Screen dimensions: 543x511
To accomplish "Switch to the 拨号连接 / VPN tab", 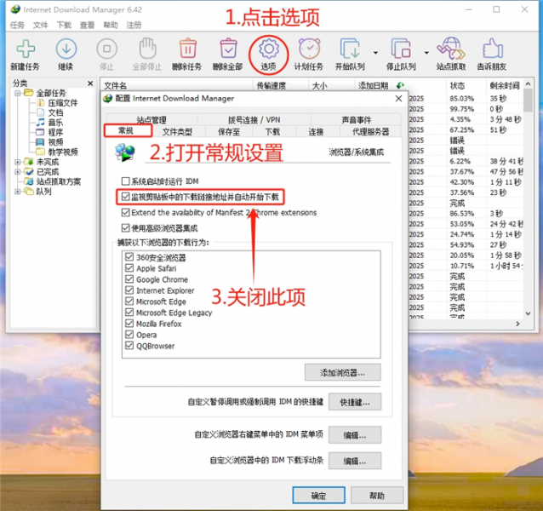I will pyautogui.click(x=254, y=119).
